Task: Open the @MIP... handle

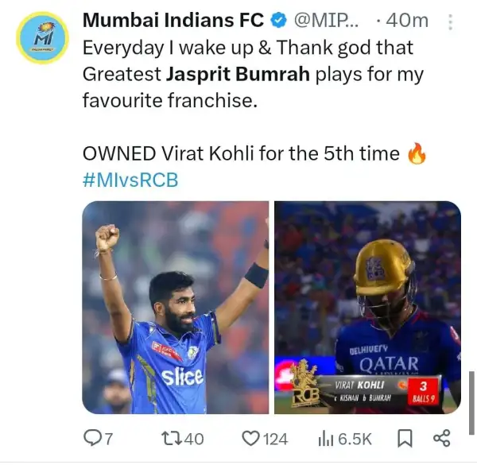Action: pos(326,21)
